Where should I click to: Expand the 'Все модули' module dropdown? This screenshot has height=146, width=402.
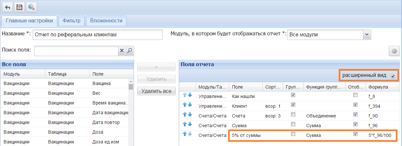pos(367,34)
